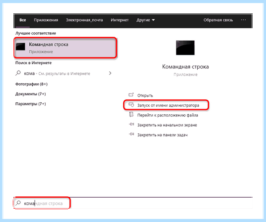This screenshot has height=222, width=266.
Task: Click Открыть action
Action: pos(145,95)
